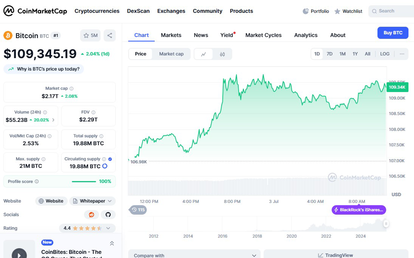Click the Total supply info icon

click(x=101, y=136)
